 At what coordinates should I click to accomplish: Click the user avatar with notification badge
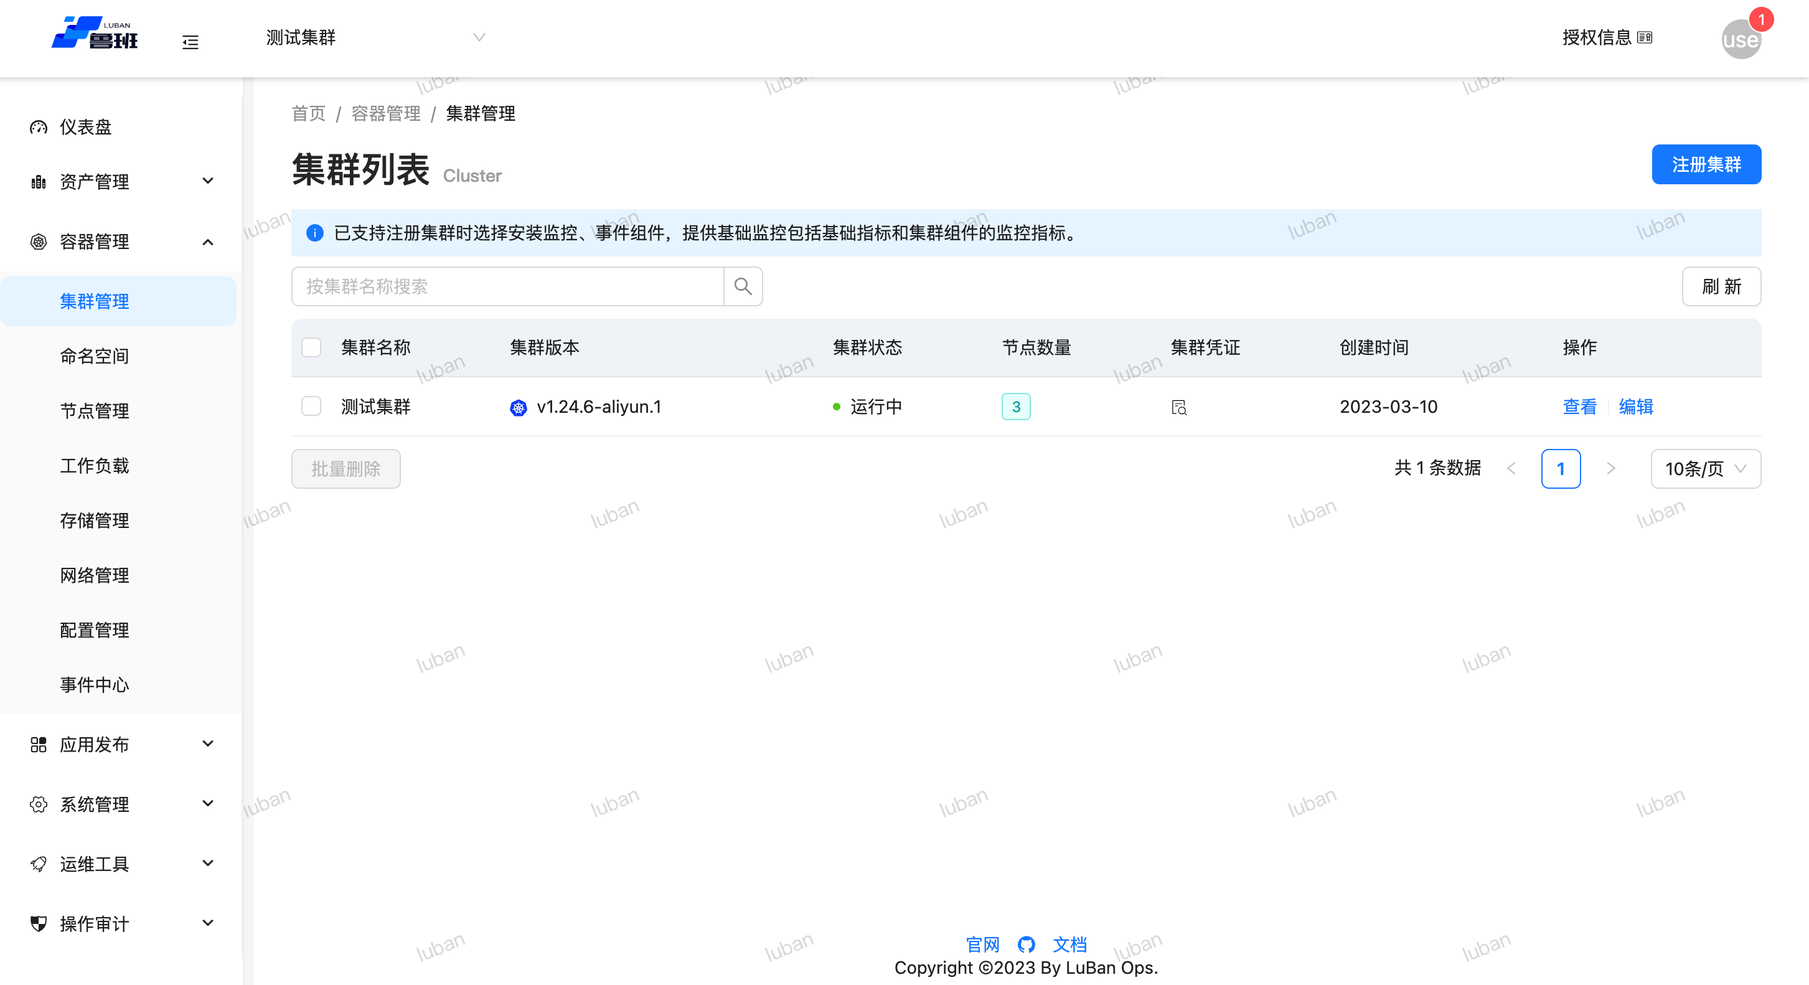pyautogui.click(x=1741, y=39)
